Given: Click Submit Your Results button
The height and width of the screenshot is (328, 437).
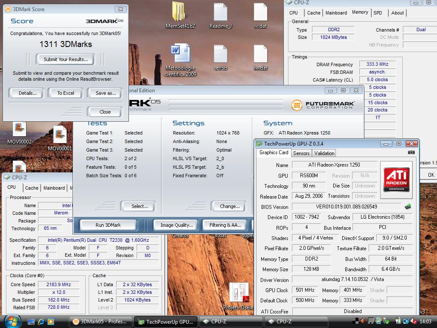Looking at the screenshot, I should click(65, 59).
